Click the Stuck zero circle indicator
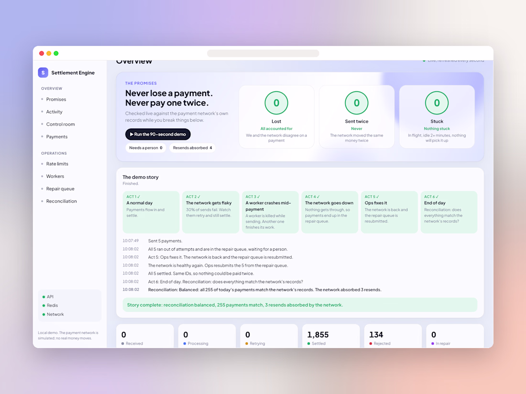 tap(437, 103)
